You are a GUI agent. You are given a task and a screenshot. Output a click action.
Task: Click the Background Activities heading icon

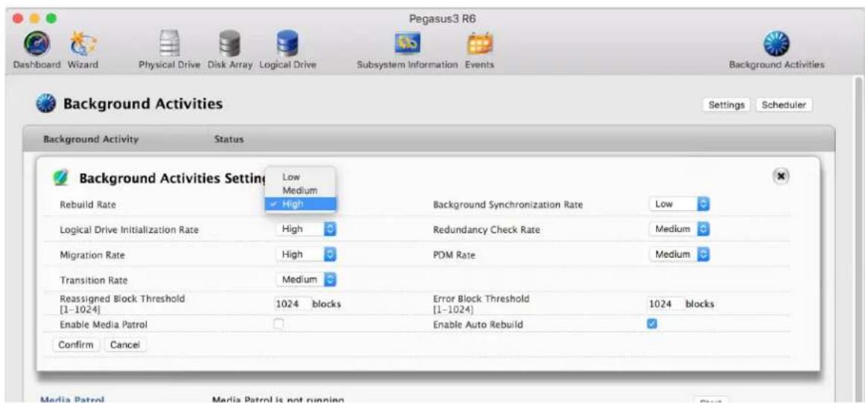(x=46, y=103)
